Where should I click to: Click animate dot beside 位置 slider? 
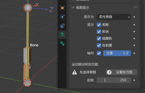(x=134, y=53)
